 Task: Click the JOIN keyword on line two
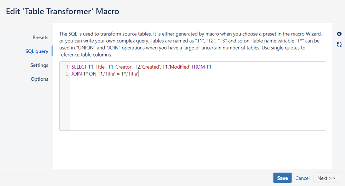(77, 74)
